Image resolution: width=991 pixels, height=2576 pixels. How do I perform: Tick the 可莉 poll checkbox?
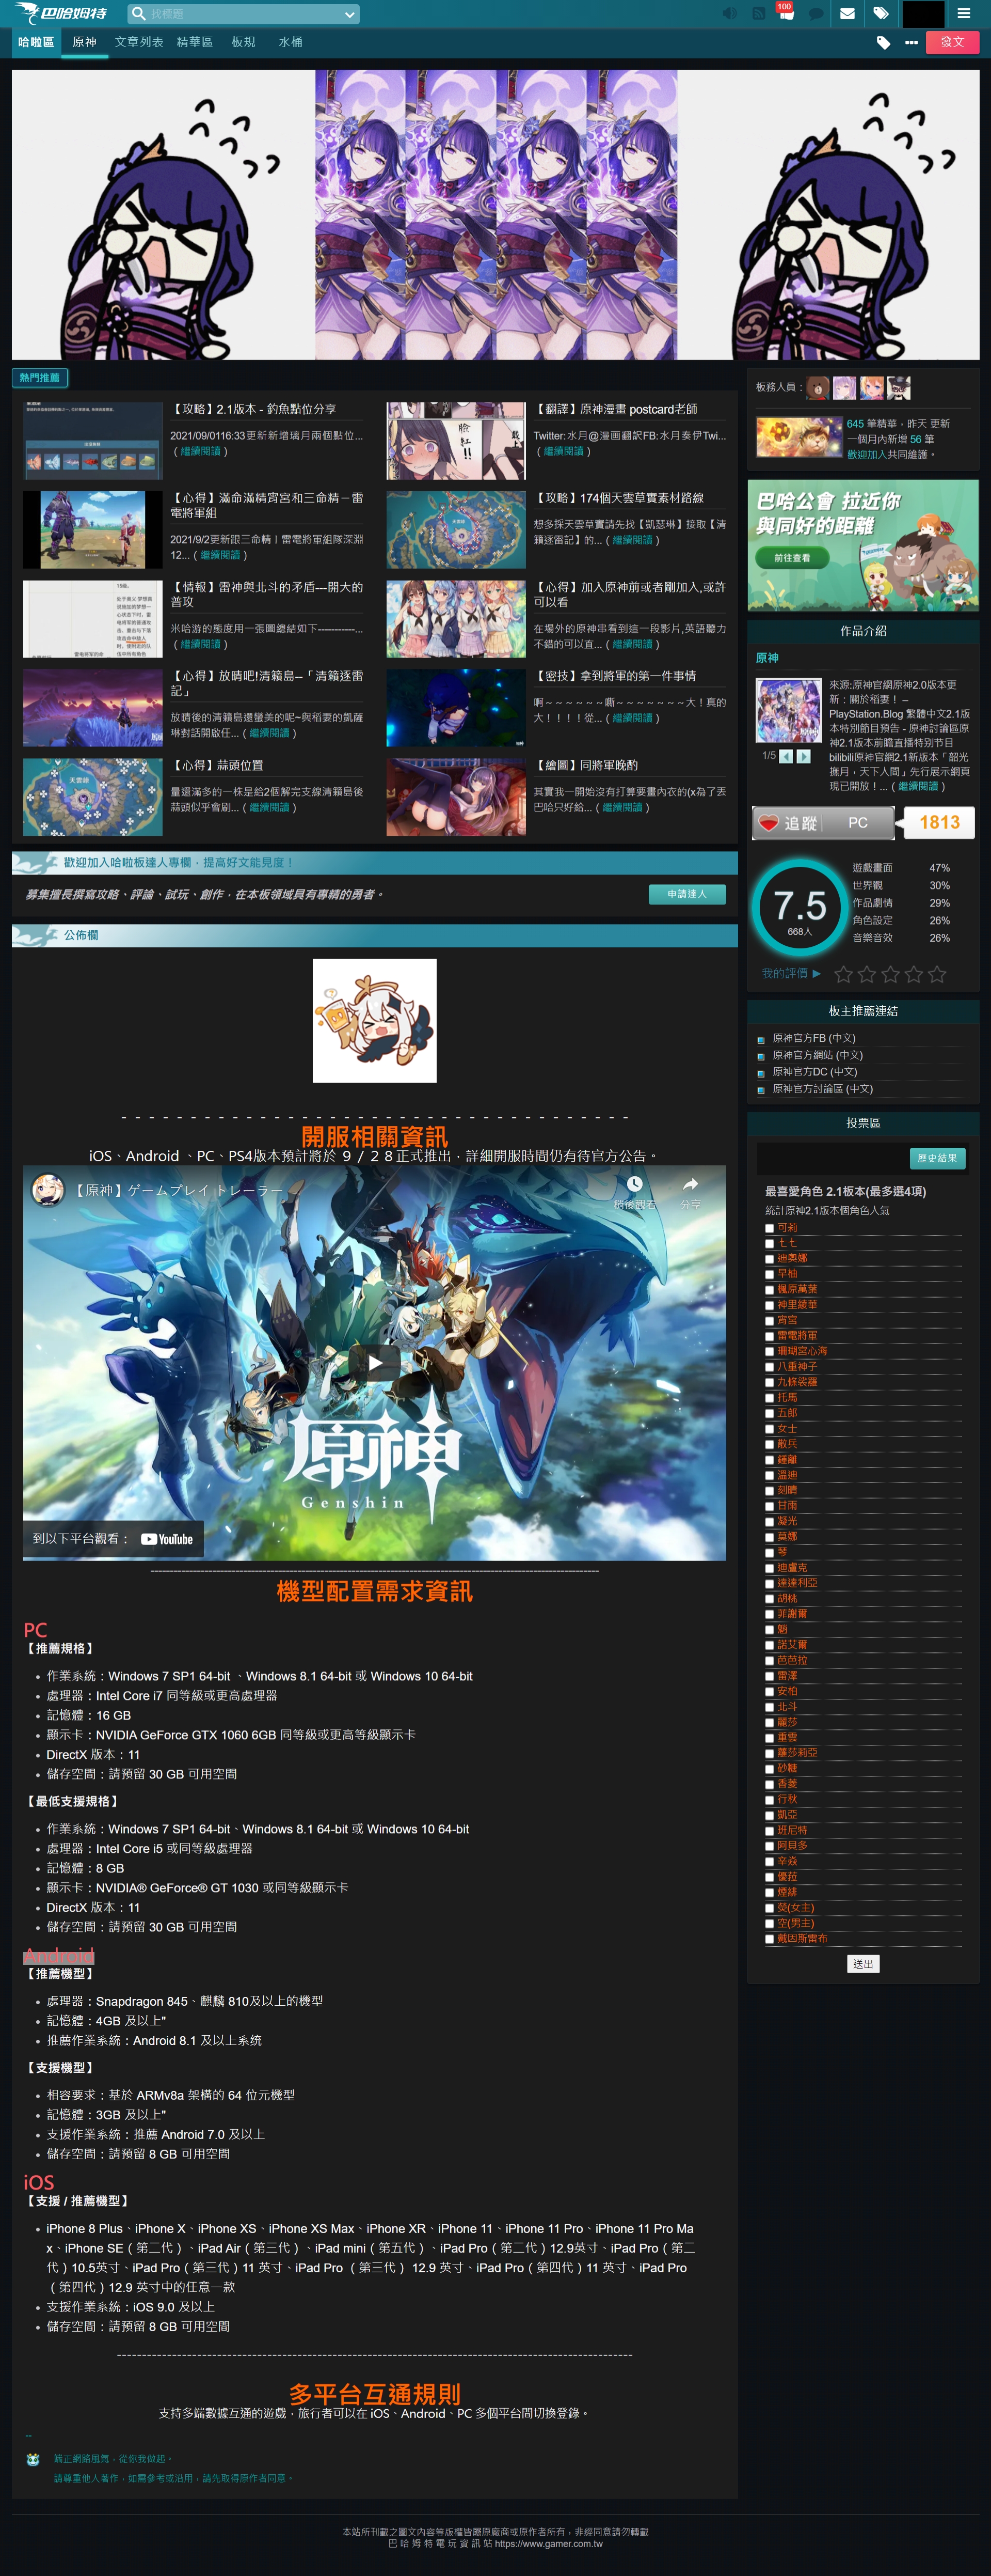[x=769, y=1228]
